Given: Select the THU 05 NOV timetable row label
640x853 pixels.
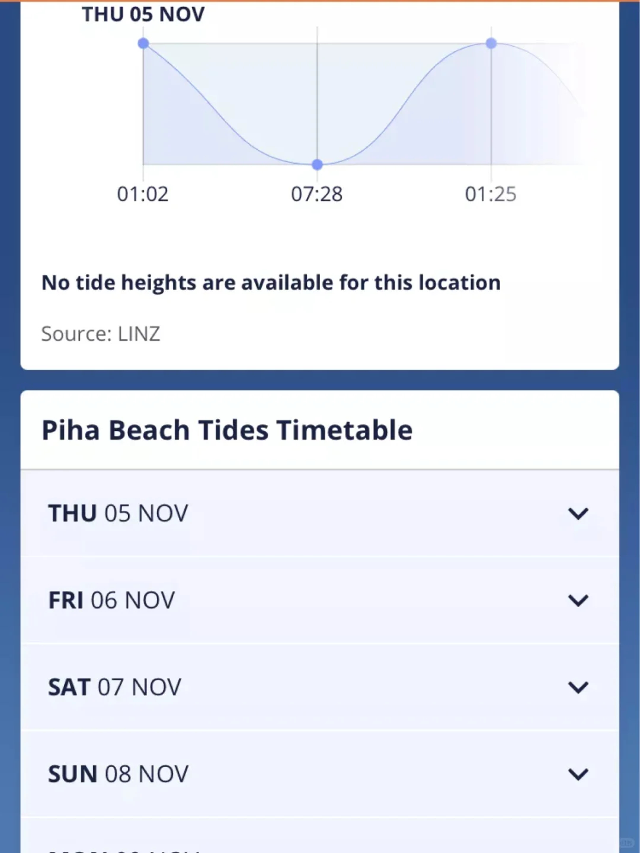Looking at the screenshot, I should click(118, 513).
